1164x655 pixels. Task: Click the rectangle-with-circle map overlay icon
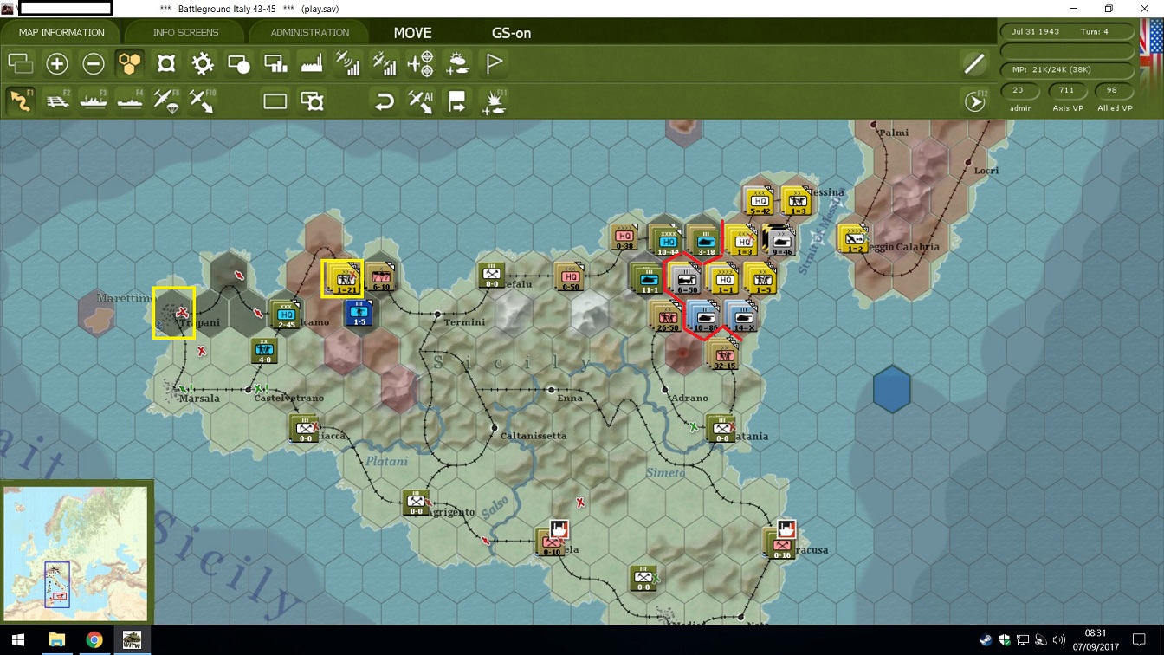(239, 63)
